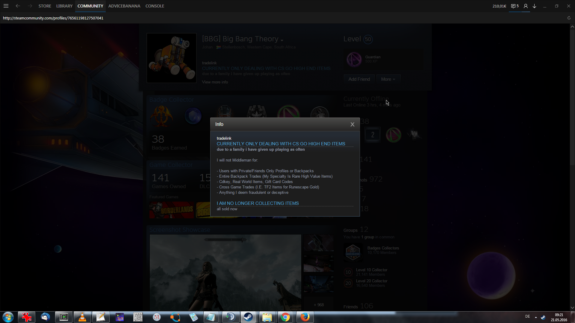Open the Level 20 Collector group
575x323 pixels.
point(371,281)
